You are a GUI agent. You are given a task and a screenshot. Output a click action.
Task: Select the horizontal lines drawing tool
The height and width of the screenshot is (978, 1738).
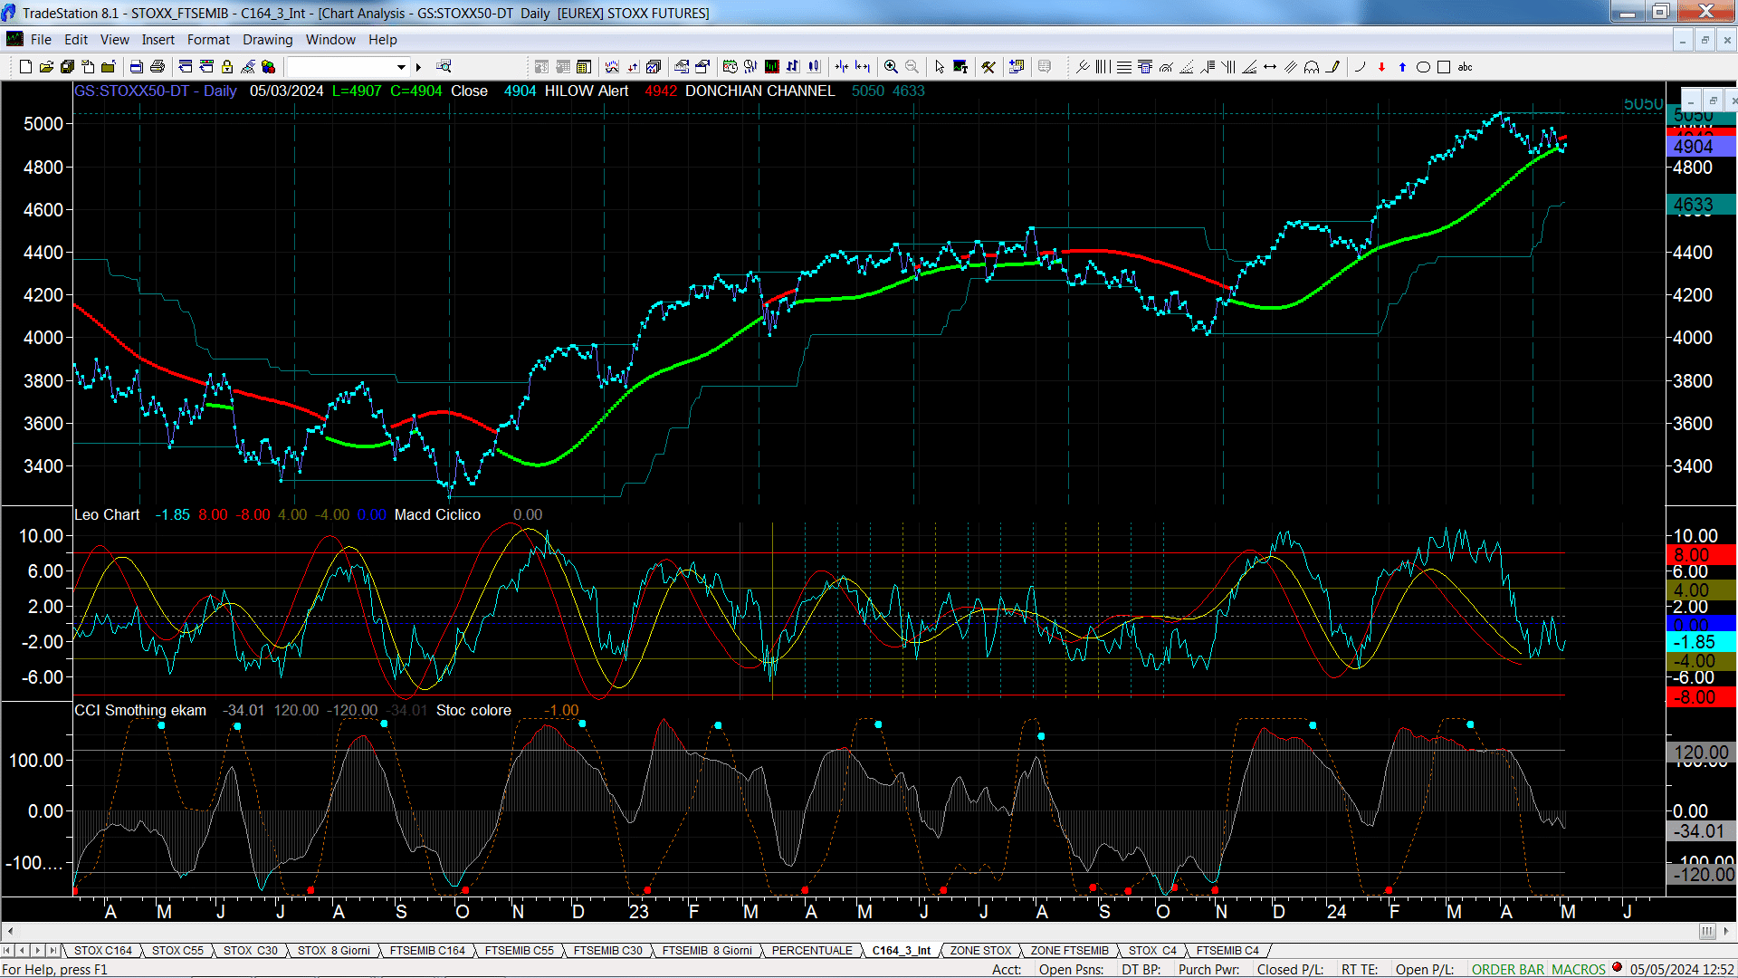[1124, 67]
